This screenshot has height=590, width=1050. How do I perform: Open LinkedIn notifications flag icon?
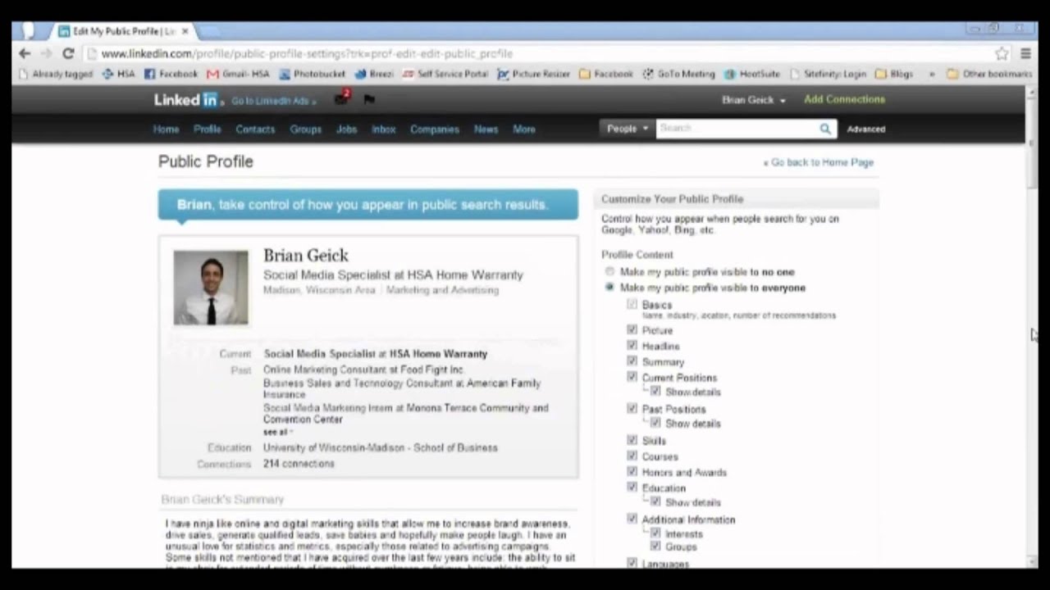coord(369,100)
